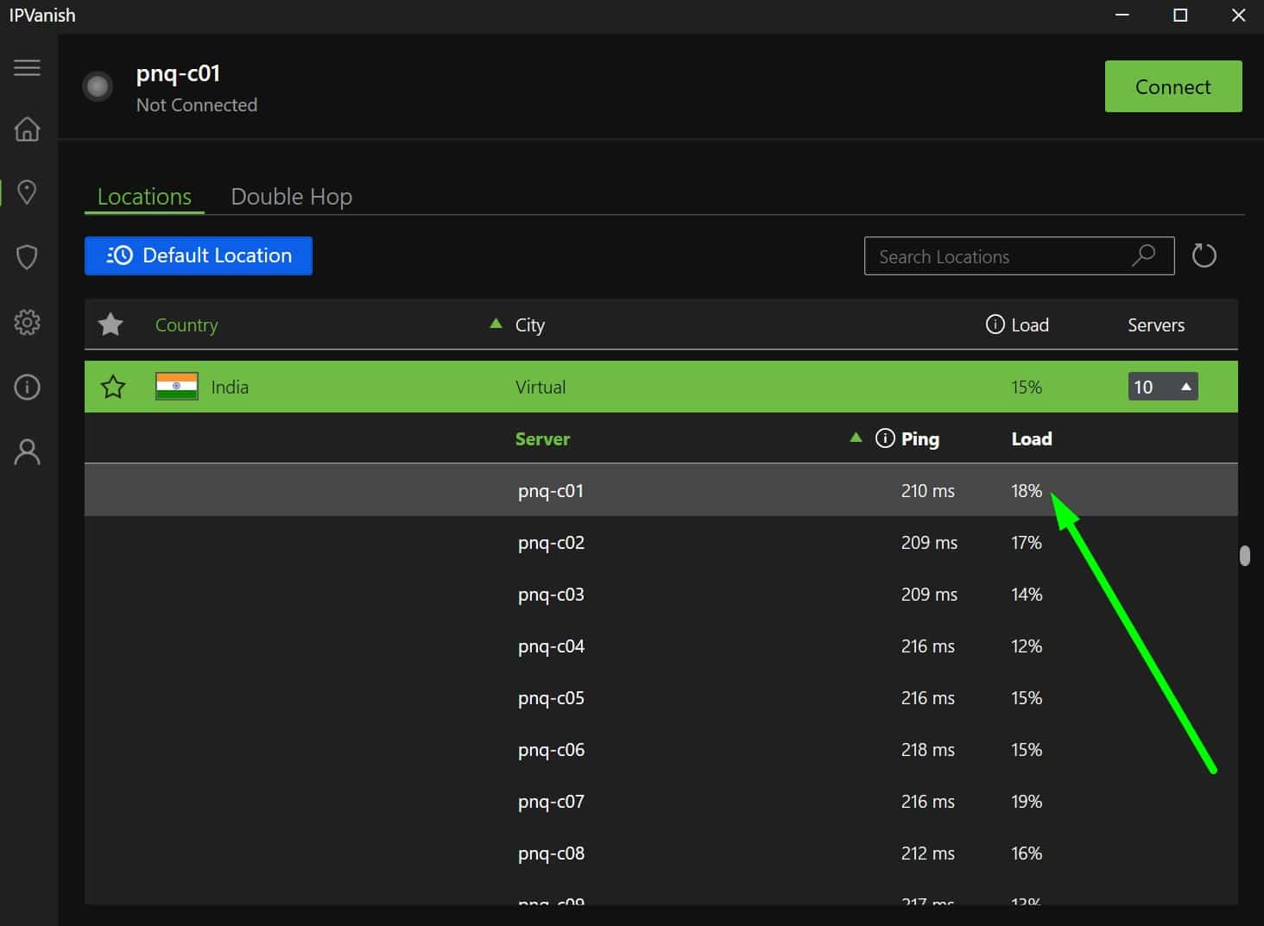Open Settings gear icon in sidebar

tap(27, 322)
